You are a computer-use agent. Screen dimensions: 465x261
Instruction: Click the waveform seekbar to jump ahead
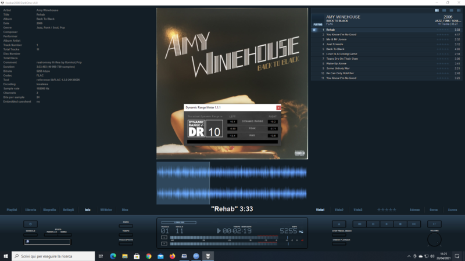click(x=262, y=183)
